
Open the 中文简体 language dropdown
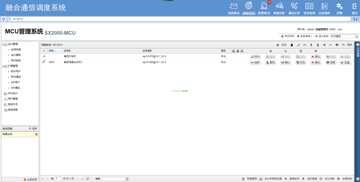344,36
